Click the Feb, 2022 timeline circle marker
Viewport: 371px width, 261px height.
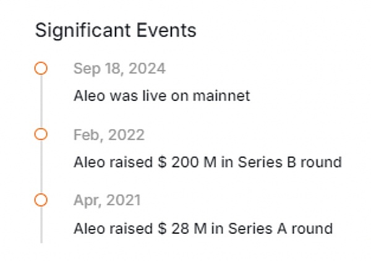click(x=41, y=134)
